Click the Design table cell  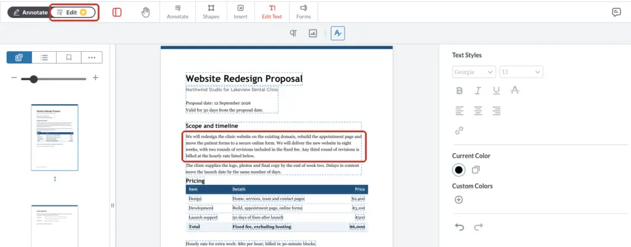click(x=195, y=199)
